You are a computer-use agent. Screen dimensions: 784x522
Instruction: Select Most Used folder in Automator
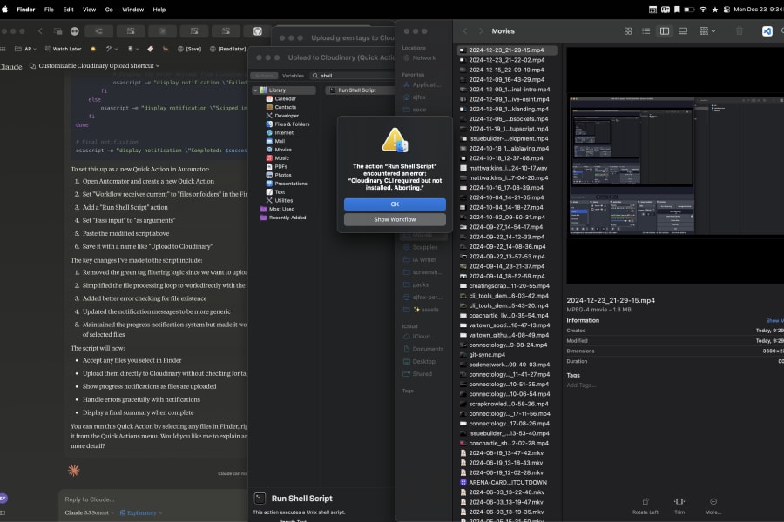point(281,210)
